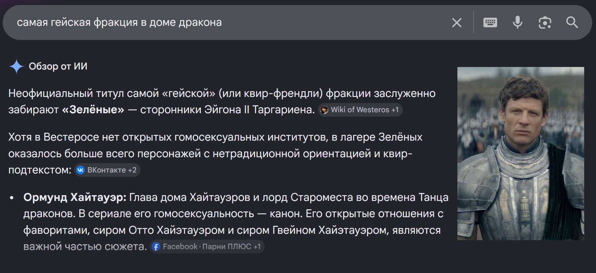Open the ВКонтакте +2 source chip
The image size is (596, 273).
pos(107,170)
